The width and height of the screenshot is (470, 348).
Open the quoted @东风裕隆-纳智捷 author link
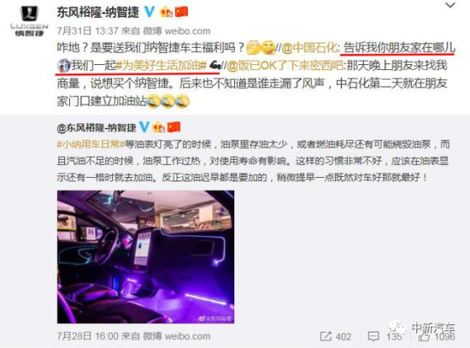[97, 127]
